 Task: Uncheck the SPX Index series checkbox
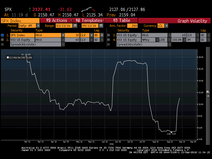[2, 35]
